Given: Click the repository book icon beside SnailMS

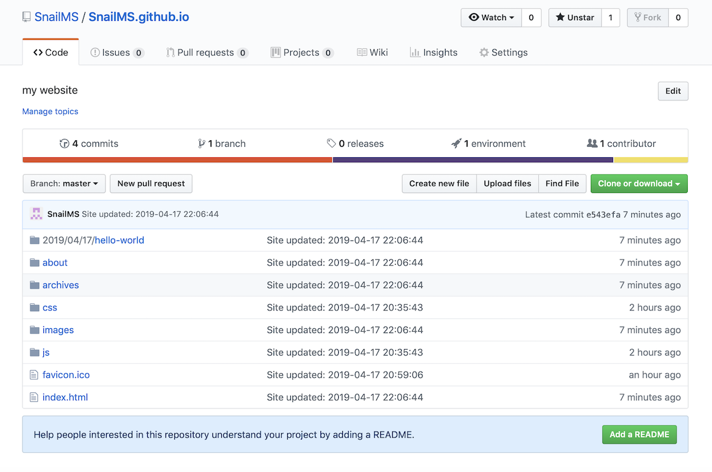Looking at the screenshot, I should [x=27, y=17].
